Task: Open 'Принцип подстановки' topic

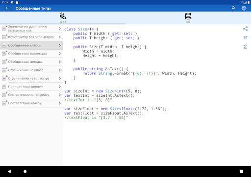Action: click(x=31, y=87)
